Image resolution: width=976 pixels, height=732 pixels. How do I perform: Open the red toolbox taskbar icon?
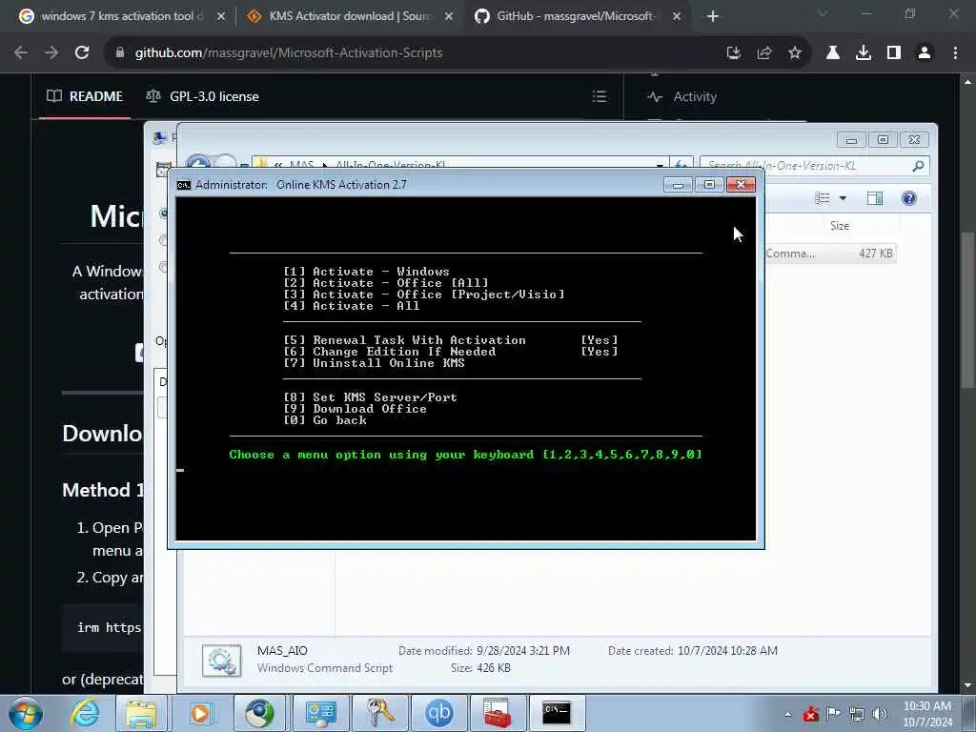(x=498, y=713)
